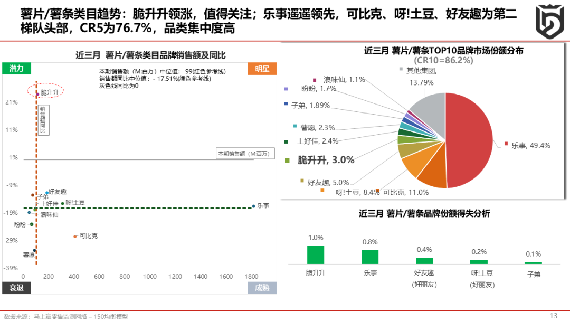Click the 脆升升 data point label in scatter chart
Viewport: 570px width, 321px height.
click(x=50, y=92)
